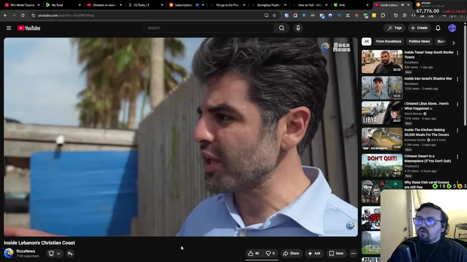Switch to the 90's Metal Classics tab
Screen dimensions: 467x262
point(22,5)
